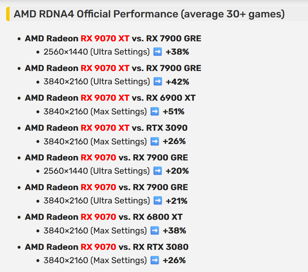This screenshot has height=272, width=308.
Task: Click the arrow under the RTX 3080 comparison
Action: click(x=155, y=260)
